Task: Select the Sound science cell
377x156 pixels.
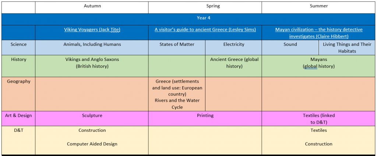Action: pyautogui.click(x=290, y=44)
